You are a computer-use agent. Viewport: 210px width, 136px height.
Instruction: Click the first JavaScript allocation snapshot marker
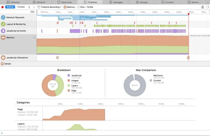click(57, 58)
